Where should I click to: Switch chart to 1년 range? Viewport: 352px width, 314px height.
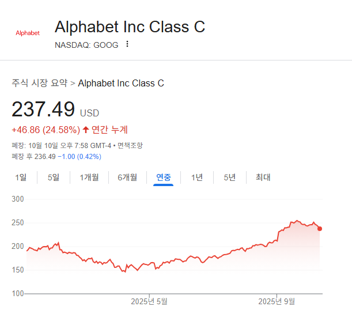tap(197, 177)
